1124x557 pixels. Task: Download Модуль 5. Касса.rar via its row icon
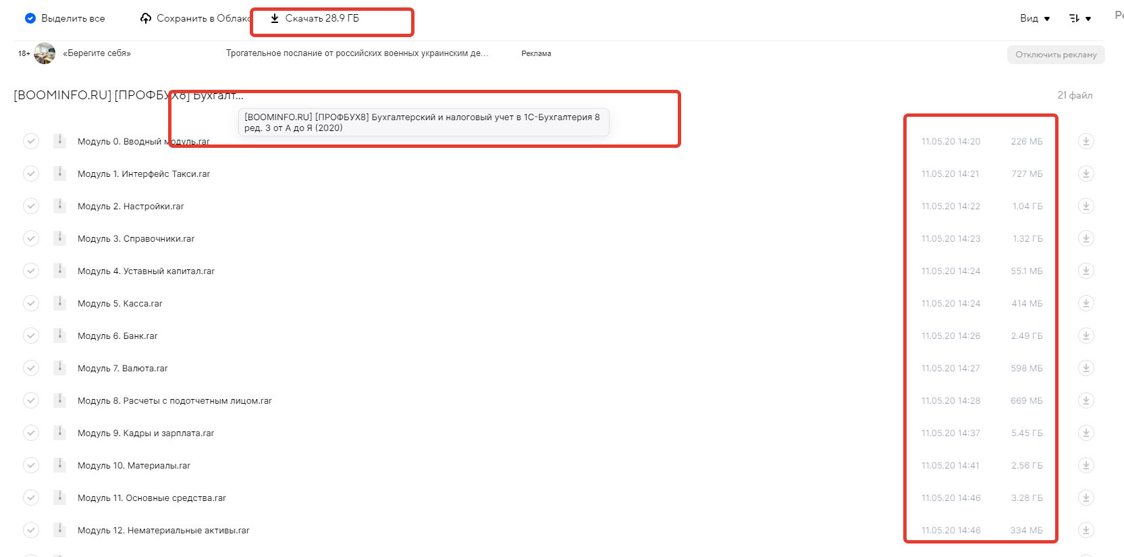1086,303
